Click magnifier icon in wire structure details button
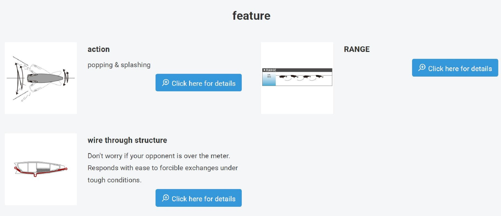 point(166,198)
